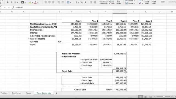Click Merge and Center icon

tap(68, 2)
